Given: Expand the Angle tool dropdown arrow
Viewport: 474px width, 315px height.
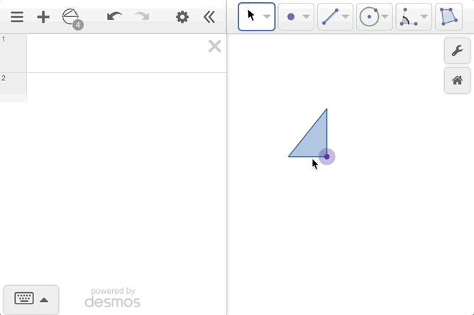Looking at the screenshot, I should 424,17.
